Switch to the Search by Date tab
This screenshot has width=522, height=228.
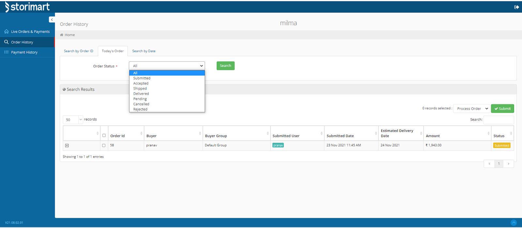pos(144,51)
